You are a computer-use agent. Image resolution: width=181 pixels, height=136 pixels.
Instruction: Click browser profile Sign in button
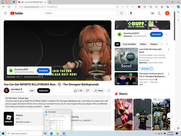pyautogui.click(x=6, y=2)
